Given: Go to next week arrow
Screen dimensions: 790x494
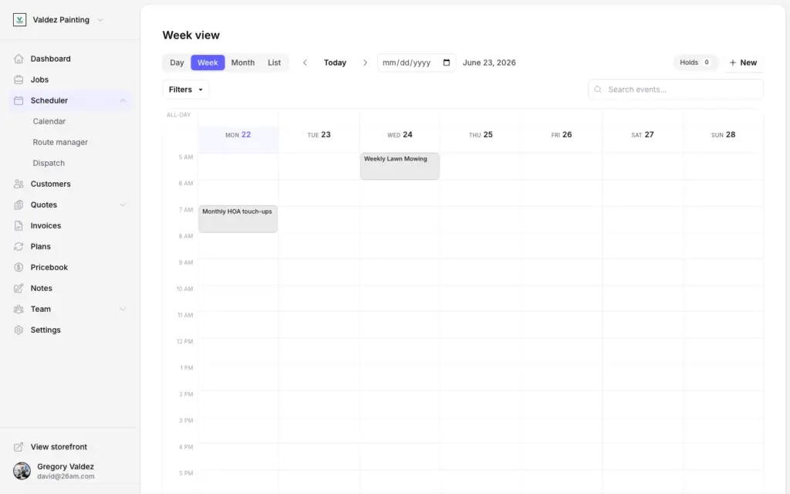Looking at the screenshot, I should click(365, 63).
